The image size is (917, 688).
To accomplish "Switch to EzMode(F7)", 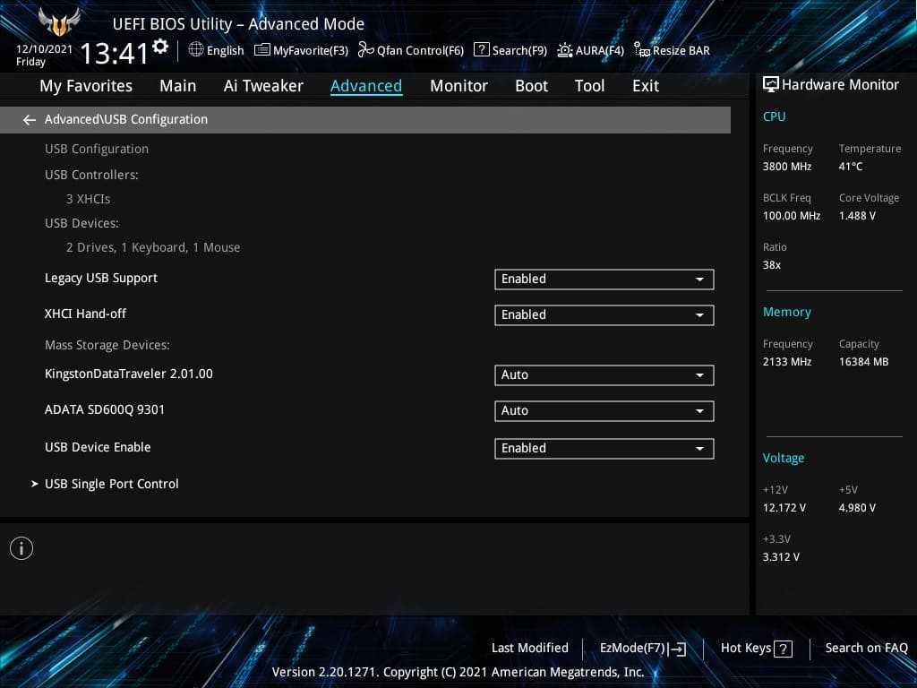I will [642, 648].
